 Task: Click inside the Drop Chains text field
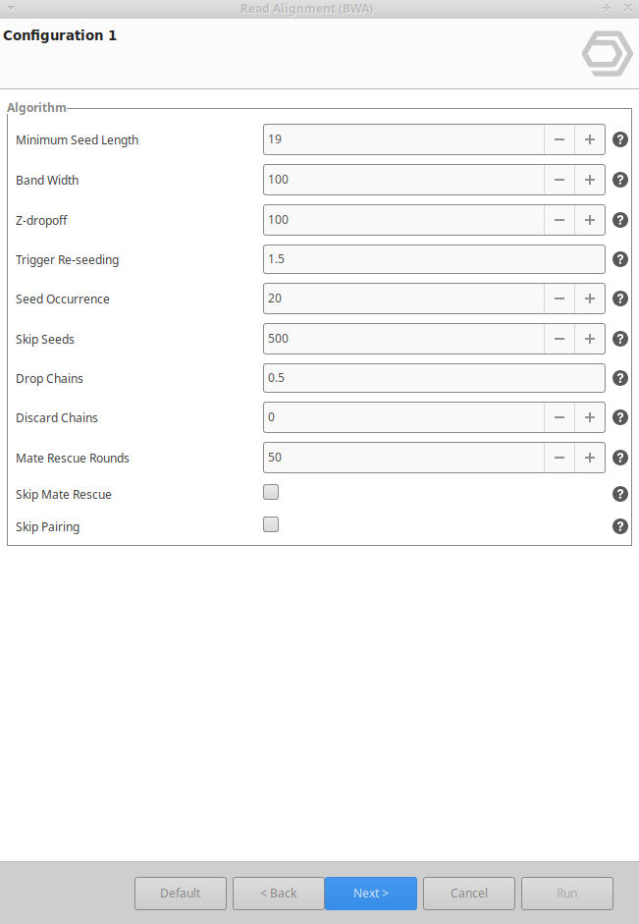(x=432, y=378)
